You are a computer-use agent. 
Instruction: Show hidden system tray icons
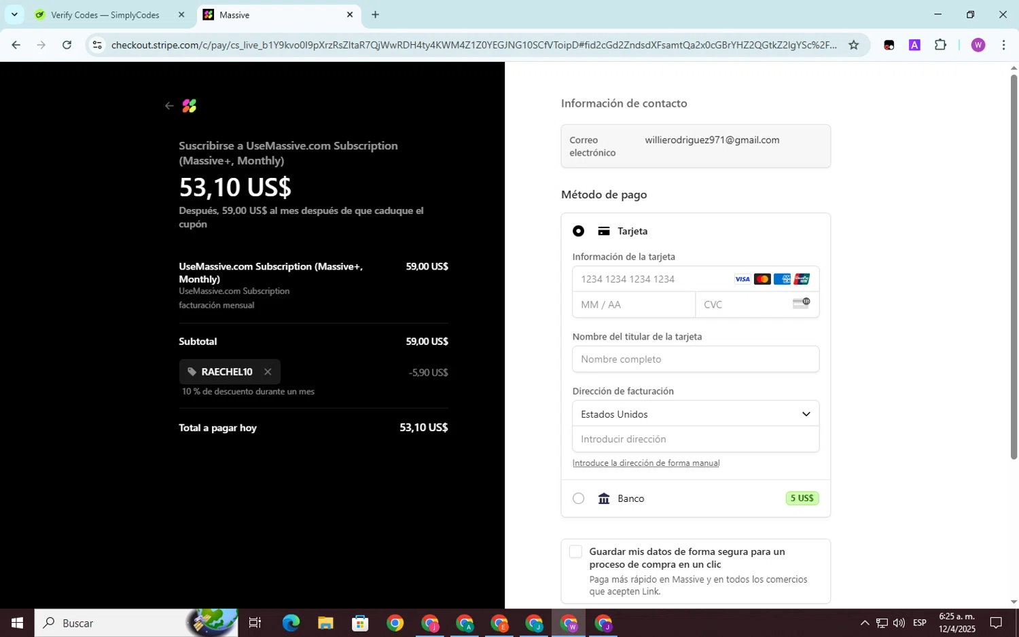(x=864, y=623)
